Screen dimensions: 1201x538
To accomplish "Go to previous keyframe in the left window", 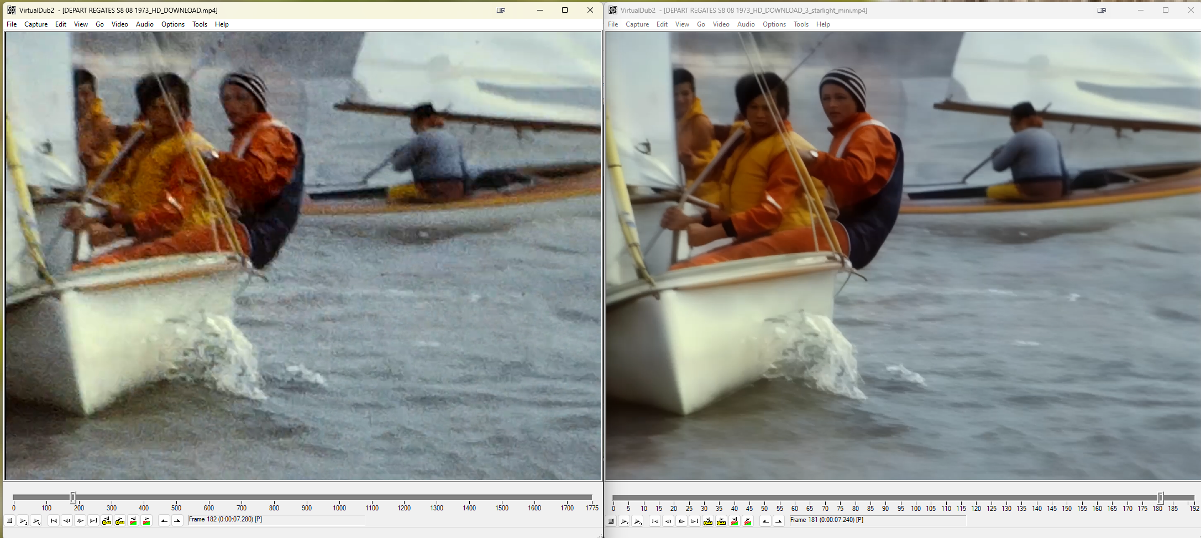I will coord(107,521).
